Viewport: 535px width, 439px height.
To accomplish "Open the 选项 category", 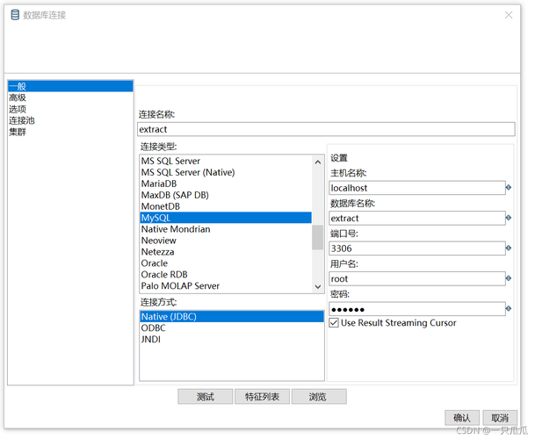I will click(x=70, y=109).
